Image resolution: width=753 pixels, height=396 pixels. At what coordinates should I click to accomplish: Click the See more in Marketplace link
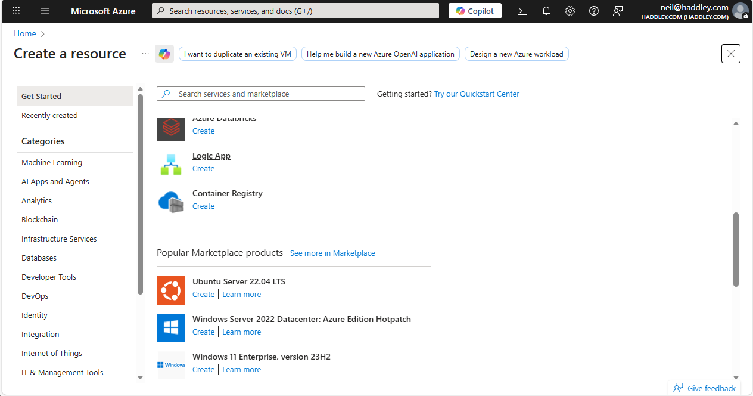tap(332, 253)
